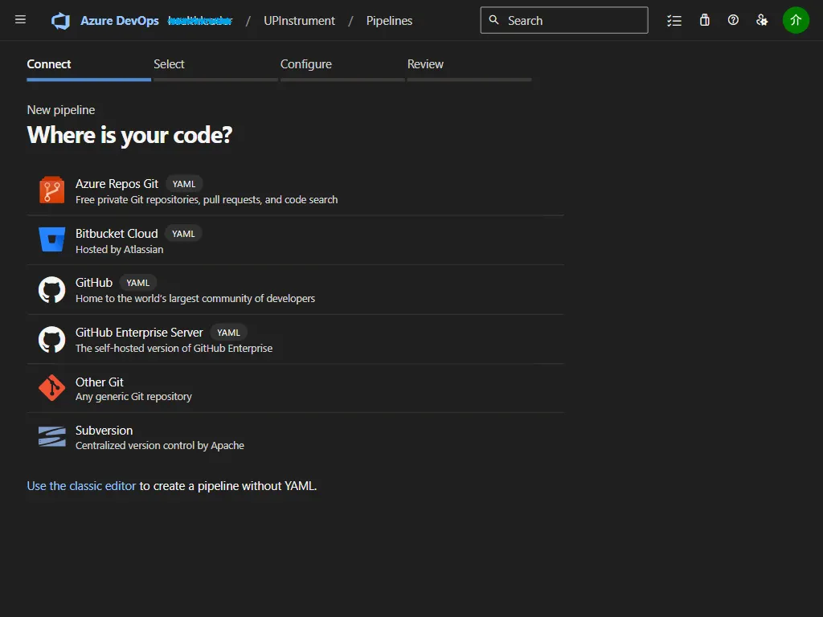Go to the Configure step tab
The image size is (823, 617).
pyautogui.click(x=342, y=68)
